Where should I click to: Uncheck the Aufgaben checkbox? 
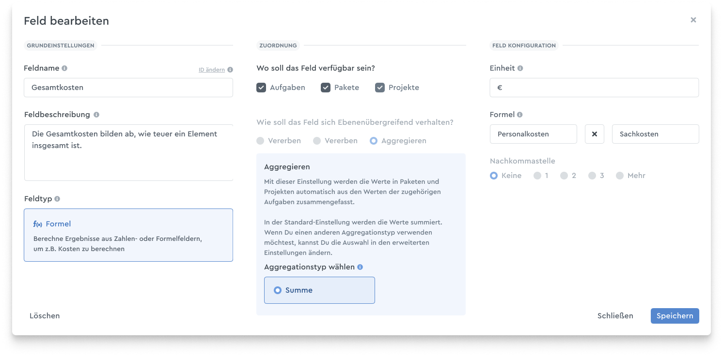261,88
